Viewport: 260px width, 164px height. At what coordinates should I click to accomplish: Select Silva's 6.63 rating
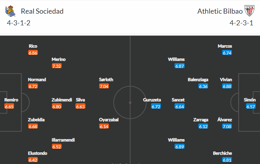(80, 106)
